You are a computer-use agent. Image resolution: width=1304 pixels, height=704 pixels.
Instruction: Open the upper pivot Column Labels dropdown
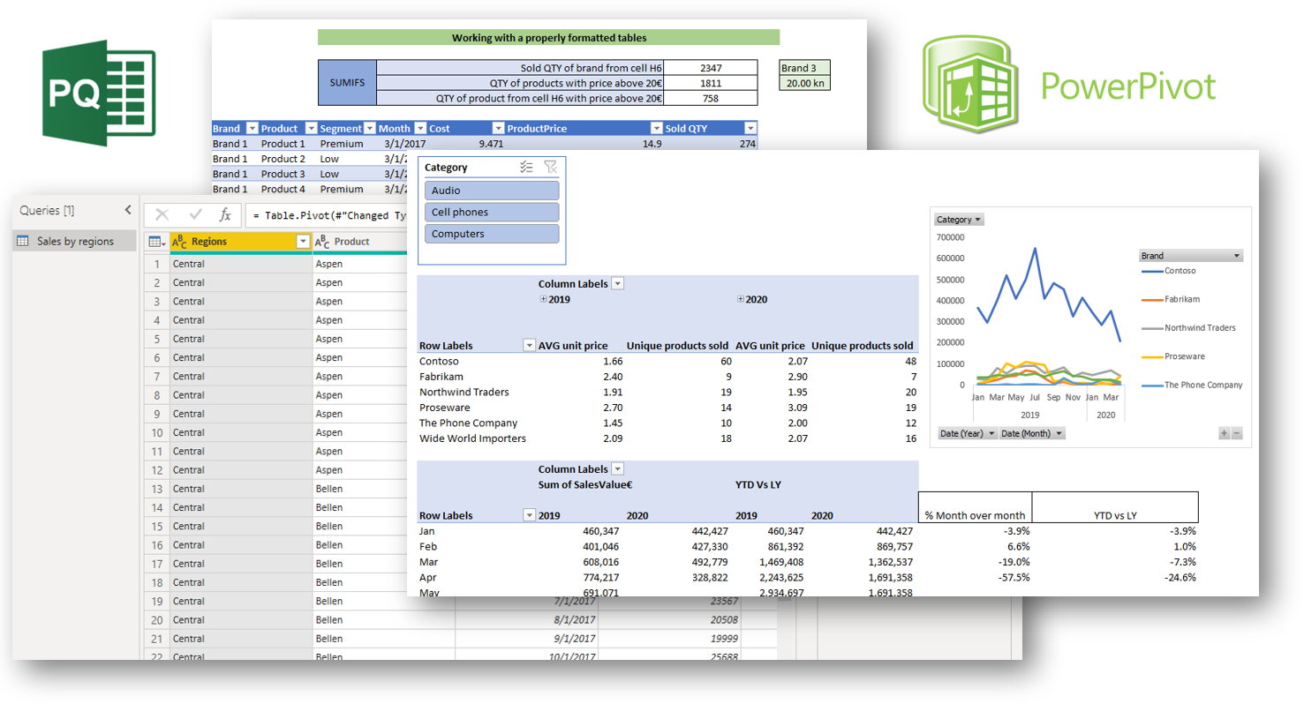click(617, 284)
